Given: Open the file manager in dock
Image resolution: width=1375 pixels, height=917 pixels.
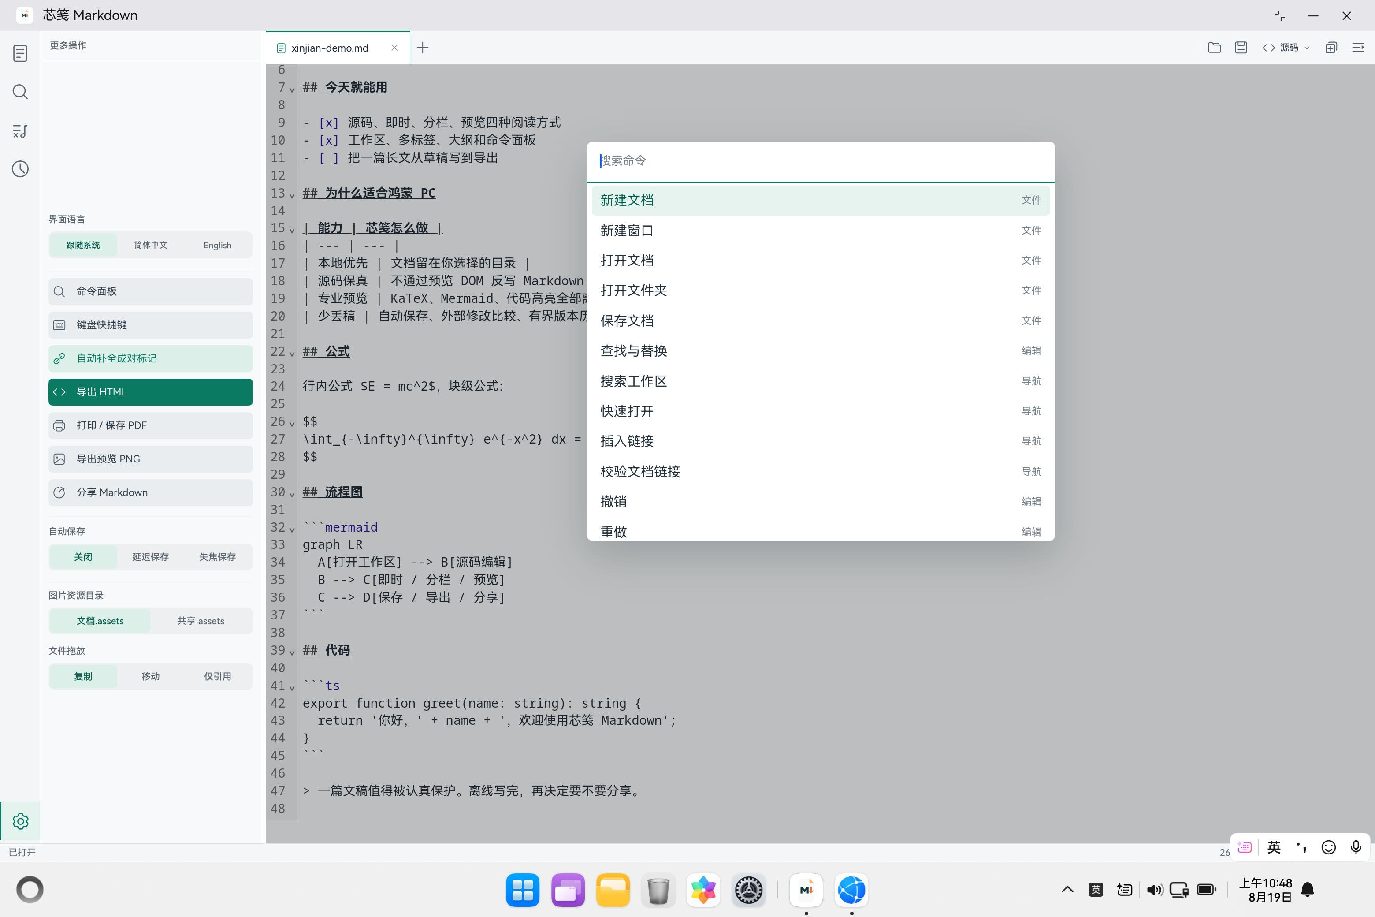Looking at the screenshot, I should click(x=613, y=890).
